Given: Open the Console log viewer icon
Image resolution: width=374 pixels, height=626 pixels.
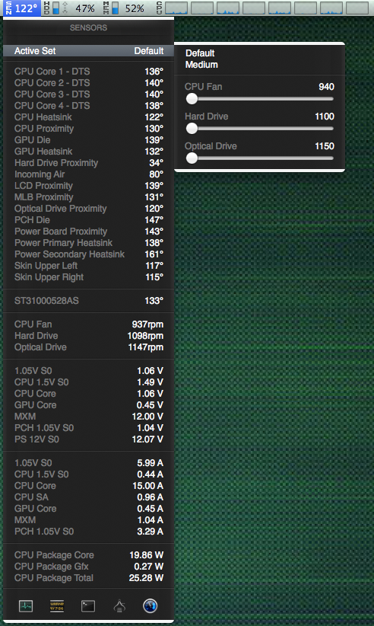Looking at the screenshot, I should 57,606.
